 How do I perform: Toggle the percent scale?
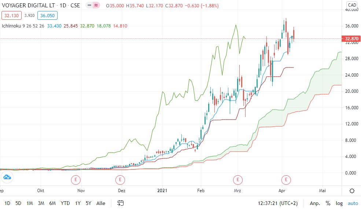point(328,203)
